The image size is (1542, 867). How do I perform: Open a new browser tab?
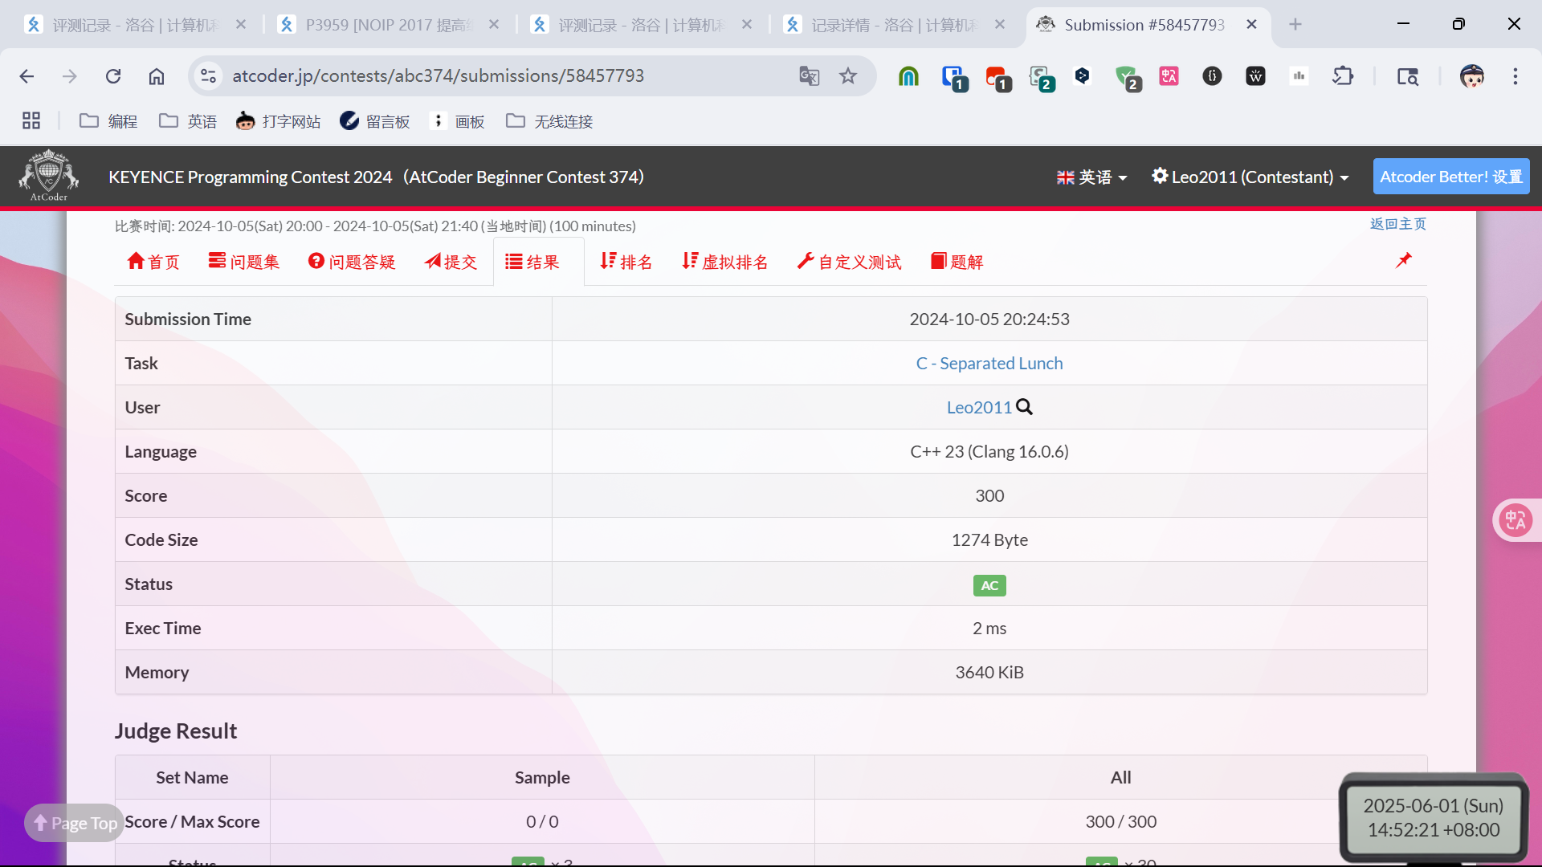(1295, 25)
